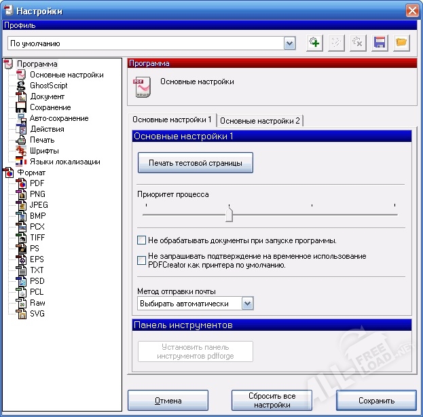This screenshot has width=423, height=417.
Task: Enable 'Не обрабатывать документы при запуске' checkbox
Action: click(x=142, y=240)
